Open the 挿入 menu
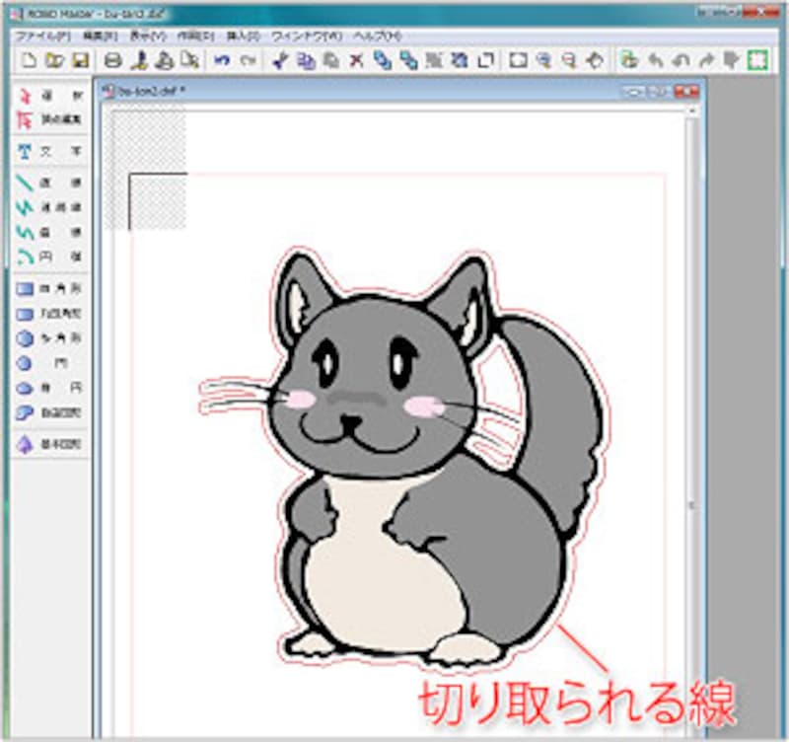 point(243,37)
